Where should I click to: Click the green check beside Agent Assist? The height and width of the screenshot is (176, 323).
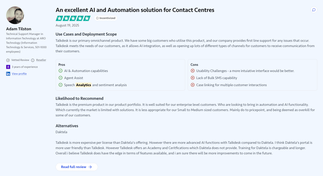point(60,78)
